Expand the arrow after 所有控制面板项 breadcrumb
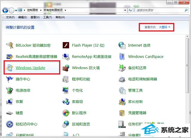Viewport: 191px width, 138px height. pos(65,10)
